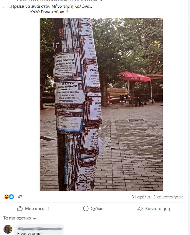Click the globe privacy icon in post header
Image resolution: width=190 pixels, height=235 pixels.
pos(102,1)
